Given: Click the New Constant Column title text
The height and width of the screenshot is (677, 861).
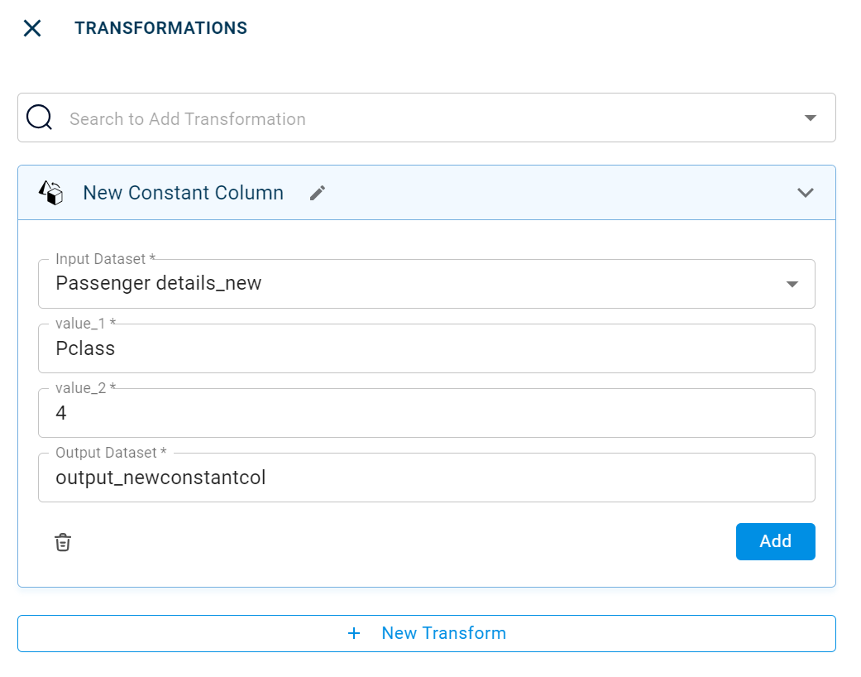Looking at the screenshot, I should pyautogui.click(x=183, y=193).
